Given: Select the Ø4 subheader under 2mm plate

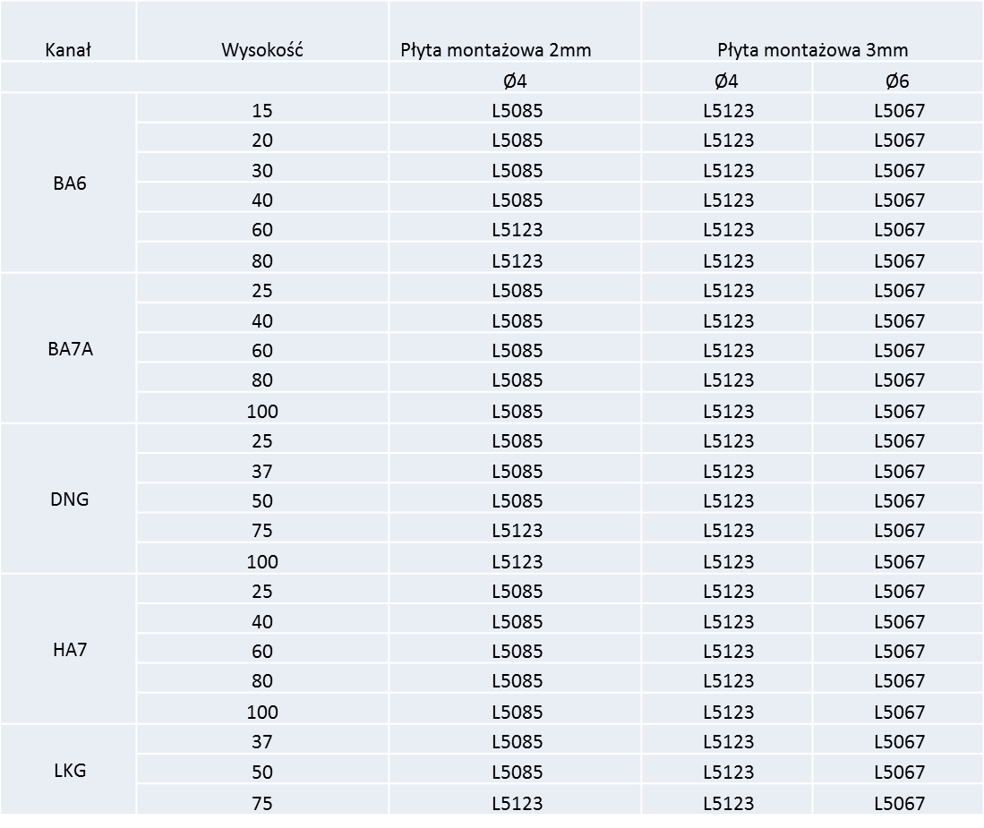Looking at the screenshot, I should tap(515, 81).
